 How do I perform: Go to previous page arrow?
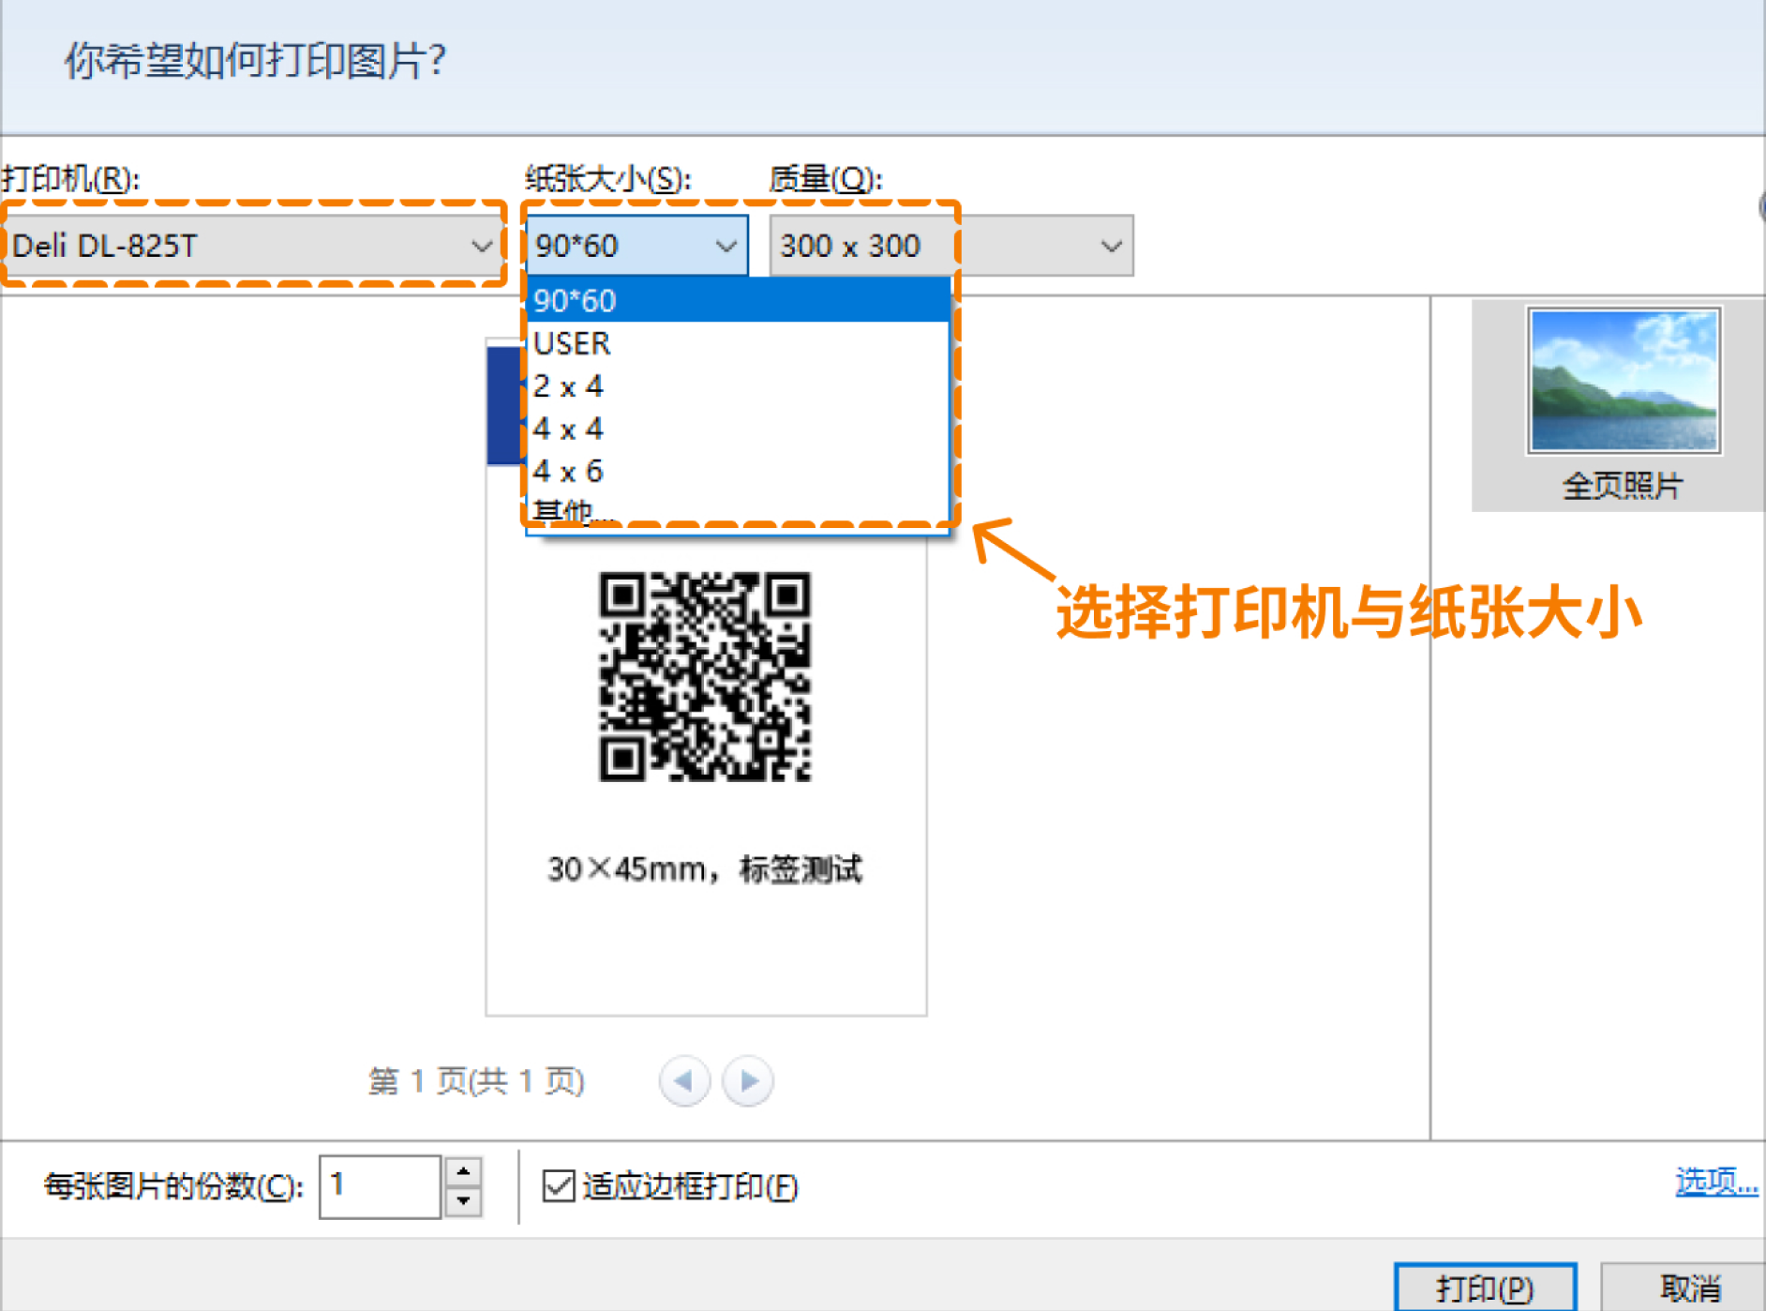coord(684,1081)
